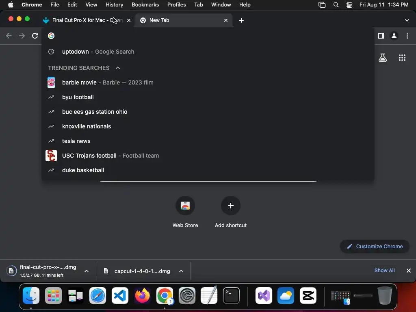Viewport: 416px width, 312px height.
Task: Open the Chrome side panel
Action: [381, 36]
